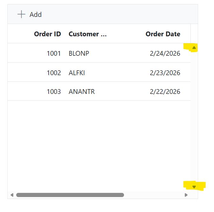Sort by the Order Date column header
This screenshot has width=214, height=212.
point(163,34)
